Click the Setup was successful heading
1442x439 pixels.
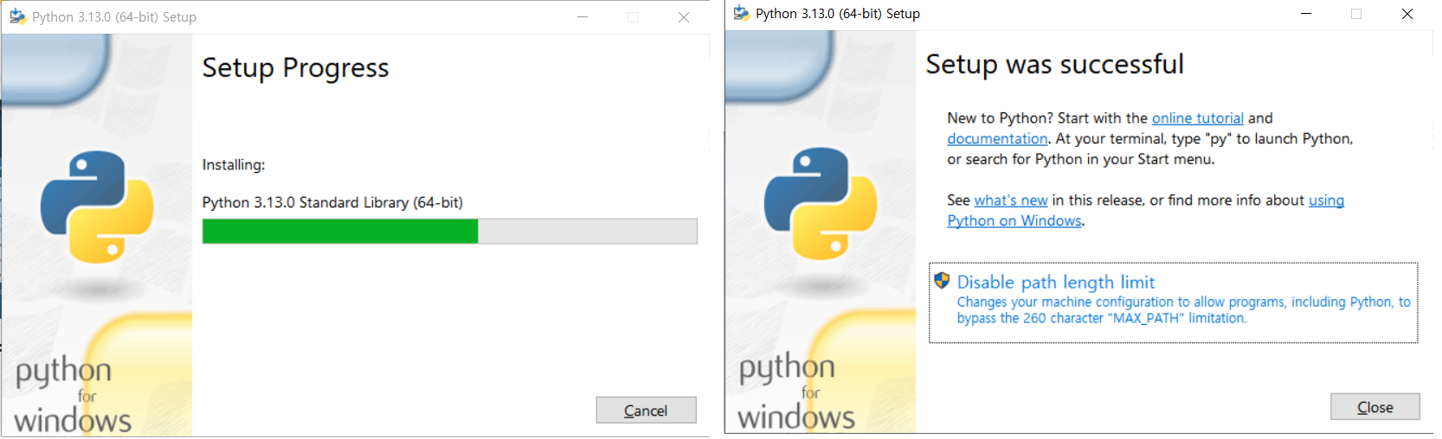pos(1054,64)
